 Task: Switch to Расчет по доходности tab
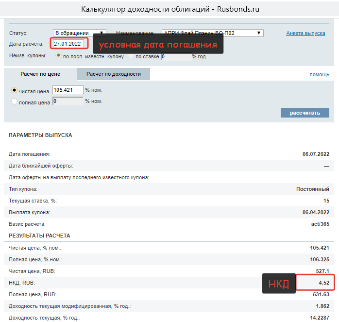(114, 74)
